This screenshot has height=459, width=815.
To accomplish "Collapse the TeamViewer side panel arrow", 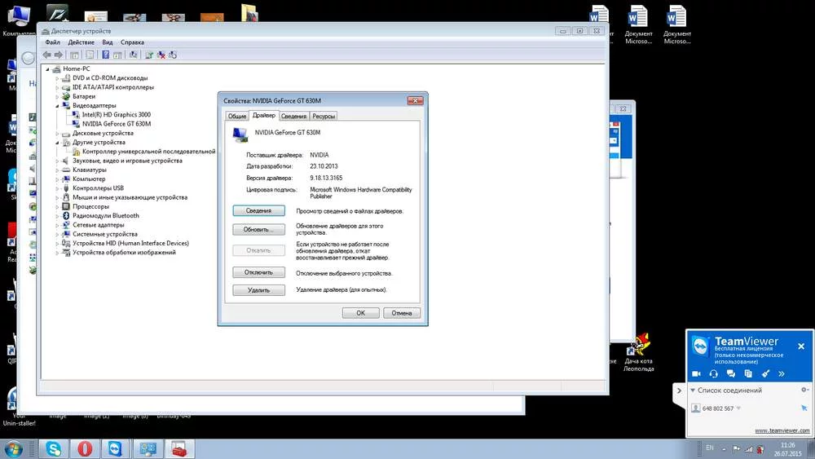I will 679,391.
